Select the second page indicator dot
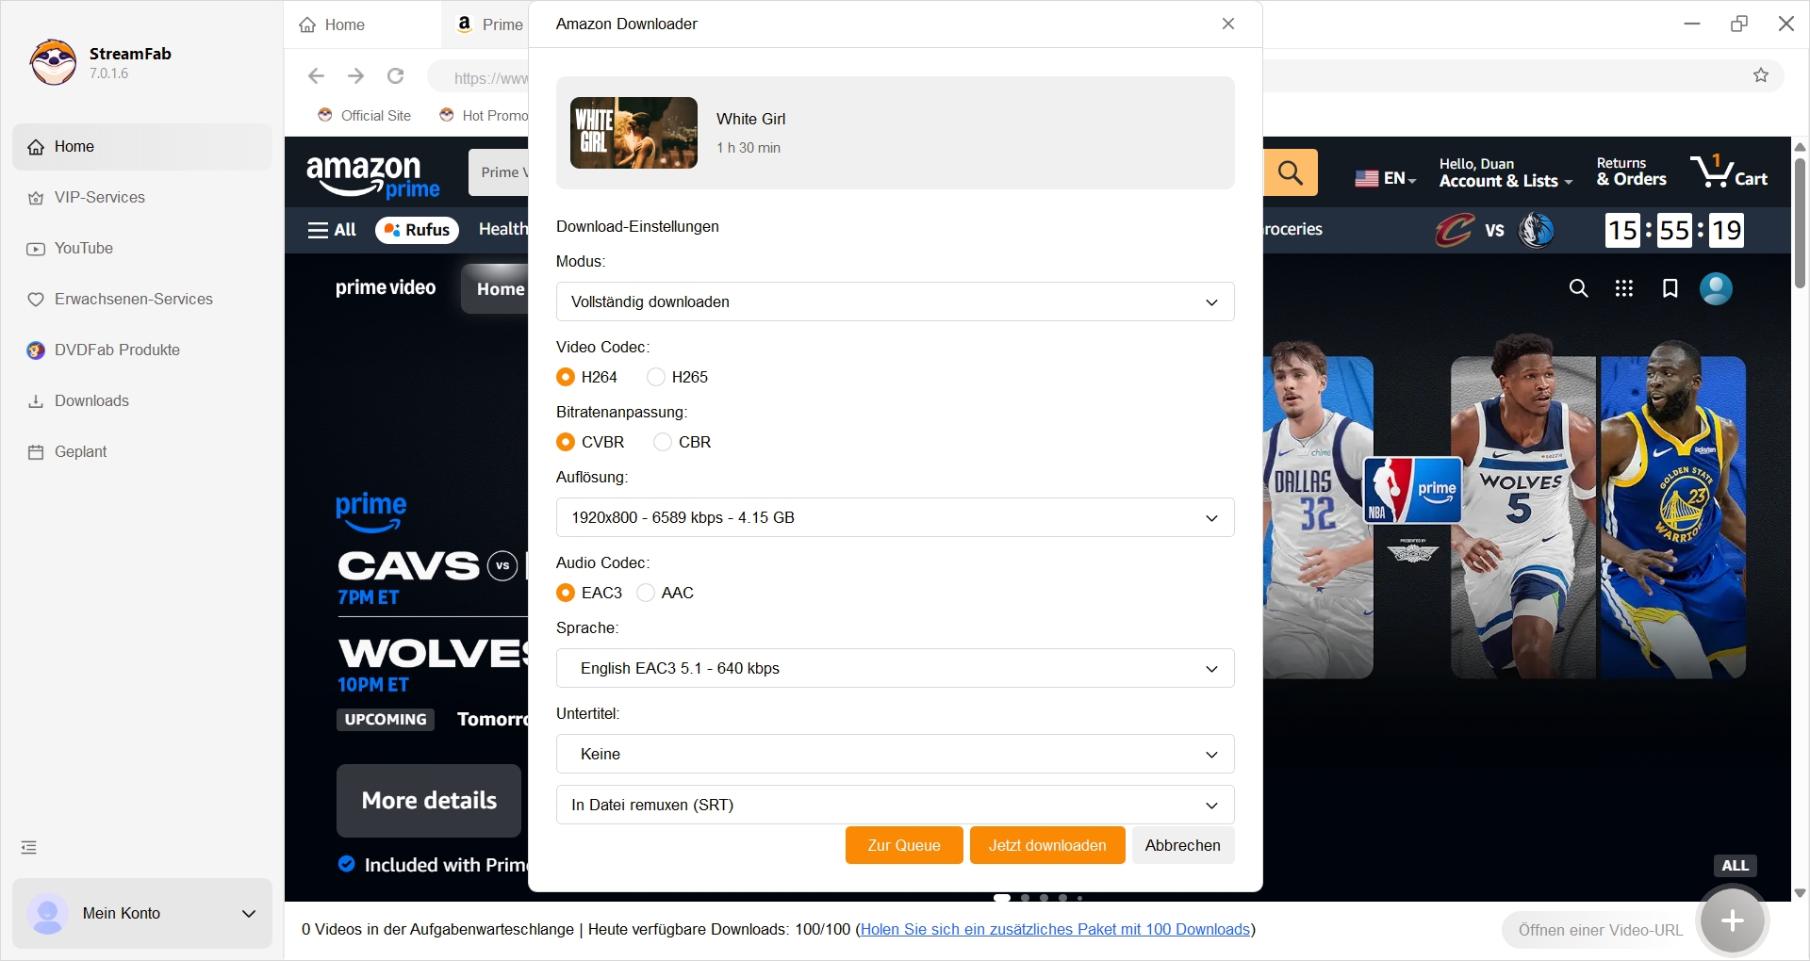This screenshot has width=1810, height=961. click(x=1024, y=898)
